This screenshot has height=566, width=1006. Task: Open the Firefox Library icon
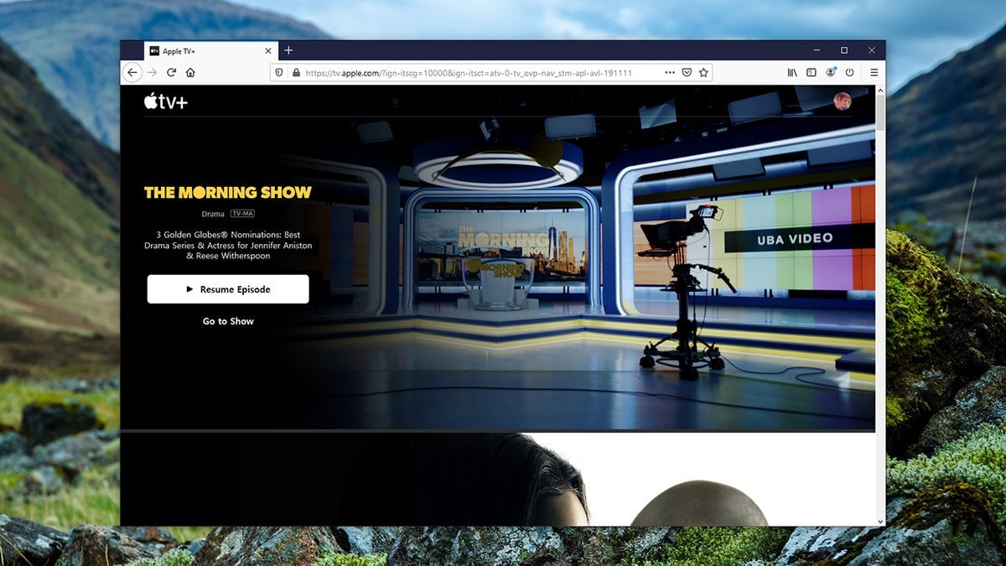click(x=791, y=72)
